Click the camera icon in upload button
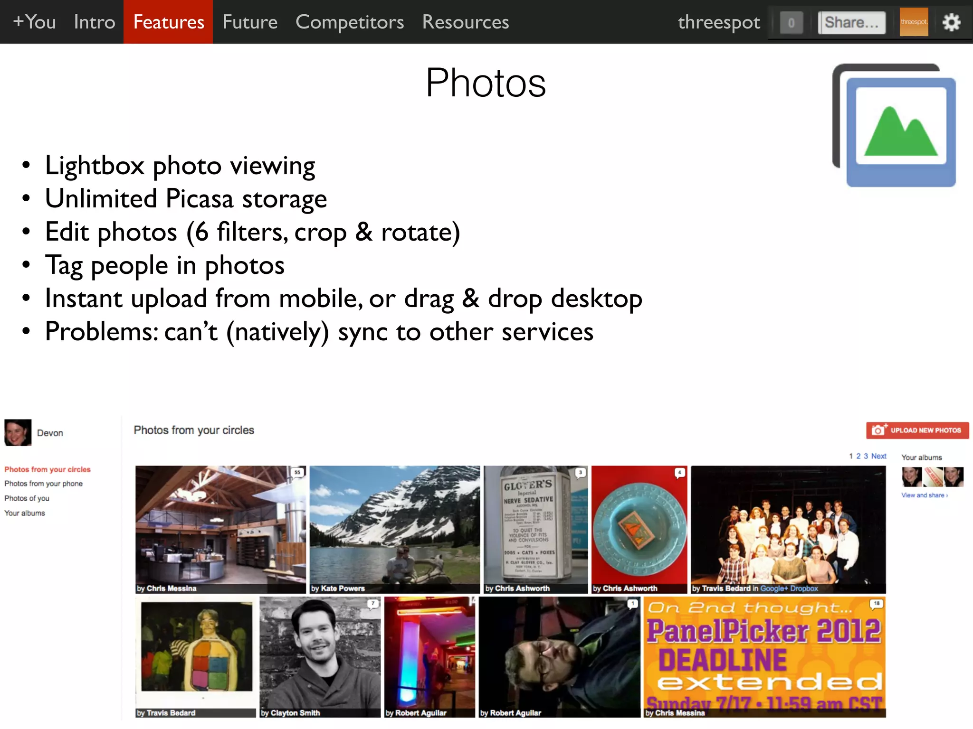973x729 pixels. [x=879, y=430]
